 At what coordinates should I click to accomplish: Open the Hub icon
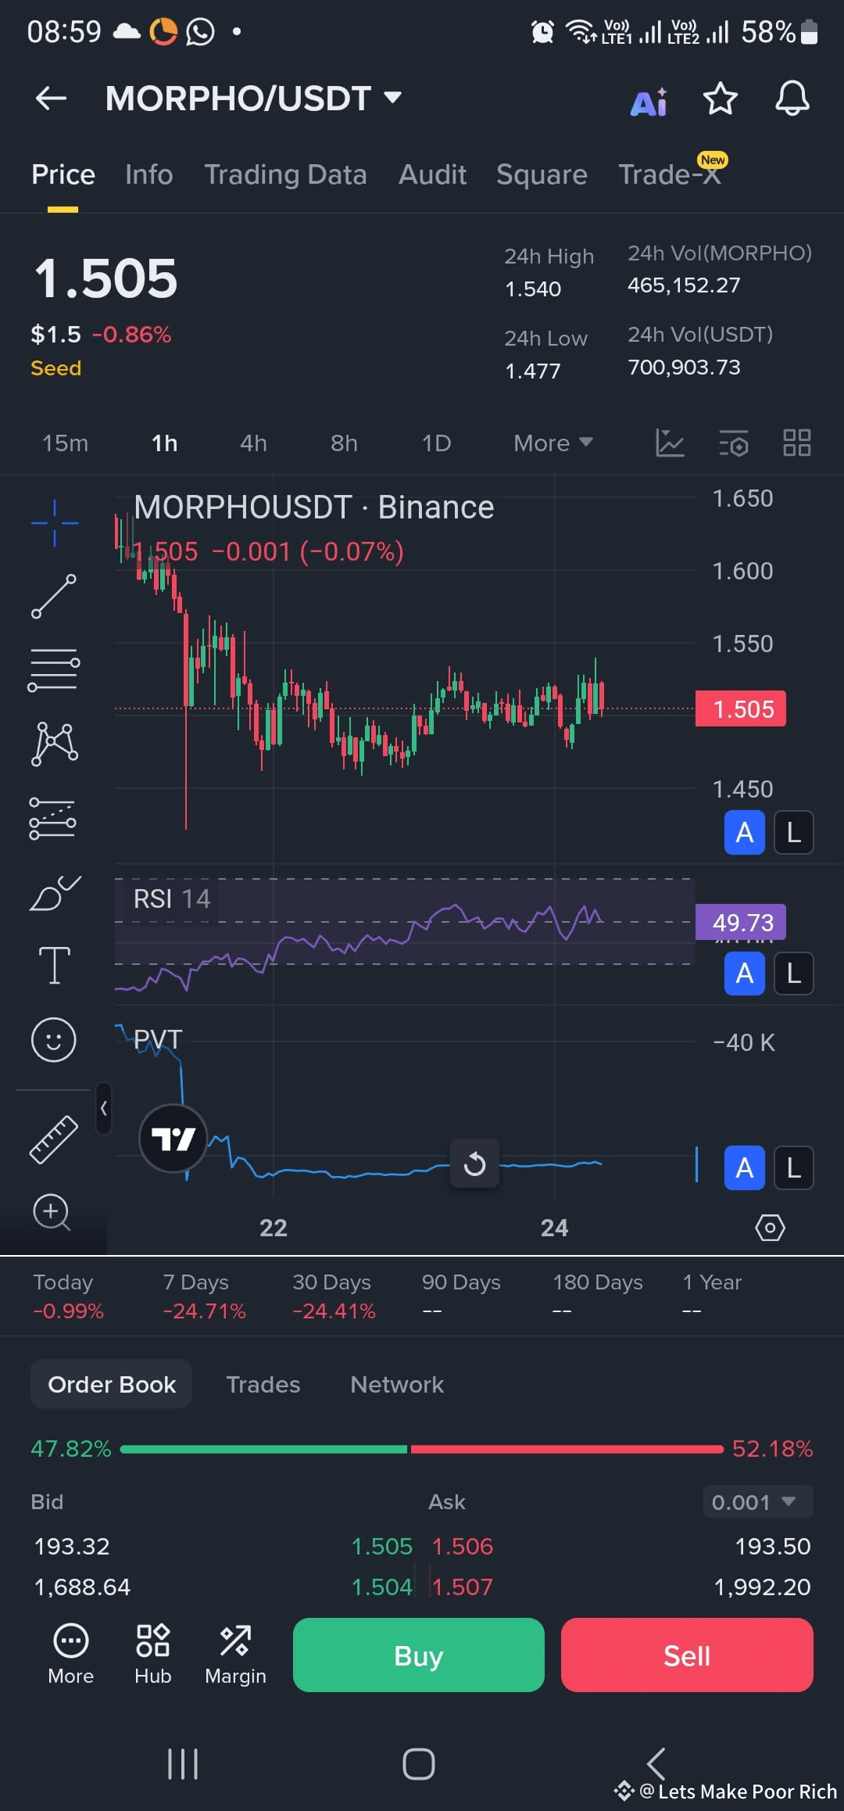(152, 1655)
